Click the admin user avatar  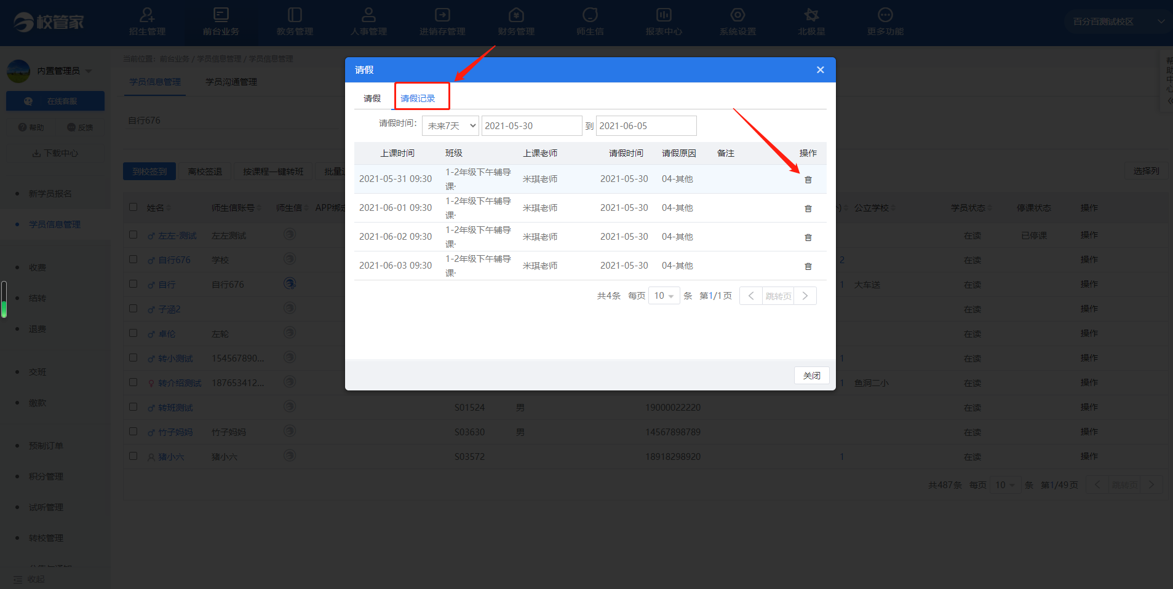click(18, 71)
